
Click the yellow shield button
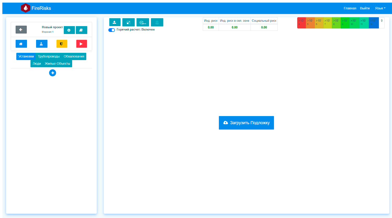tap(62, 44)
